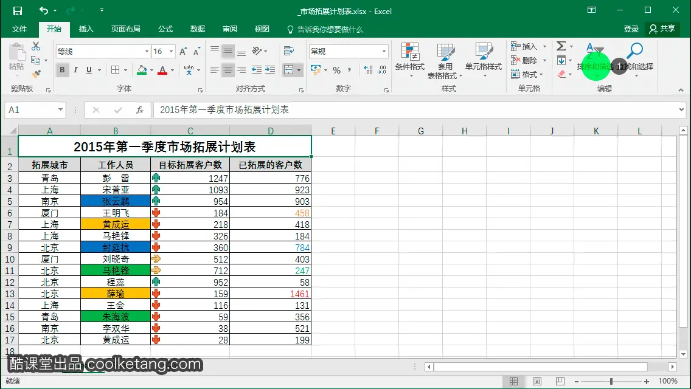Zoom in with the plus button

(x=647, y=382)
